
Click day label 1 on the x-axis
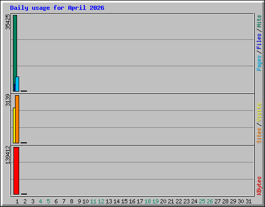coord(17,201)
